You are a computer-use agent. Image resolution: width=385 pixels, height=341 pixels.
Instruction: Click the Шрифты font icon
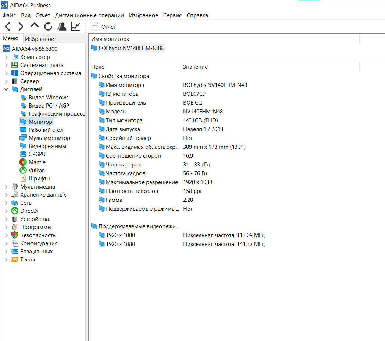click(23, 179)
